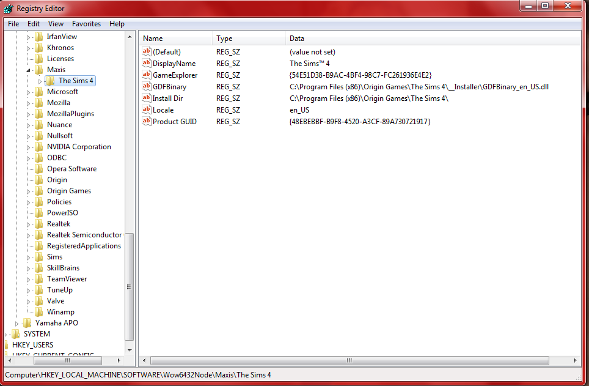Click tree pane horizontal scroll-right arrow
The image size is (589, 386).
pos(119,360)
